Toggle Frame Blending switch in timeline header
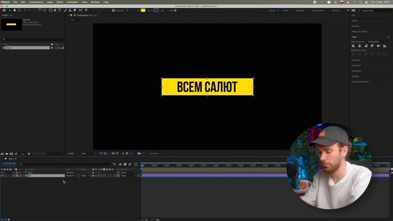Screen dimensions: 393x221 (x=125, y=165)
